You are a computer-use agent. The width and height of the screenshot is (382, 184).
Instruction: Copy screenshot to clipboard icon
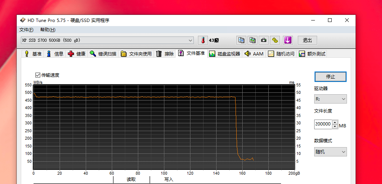253,40
